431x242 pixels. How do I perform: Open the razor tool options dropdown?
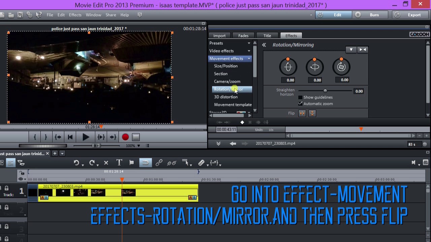click(207, 165)
